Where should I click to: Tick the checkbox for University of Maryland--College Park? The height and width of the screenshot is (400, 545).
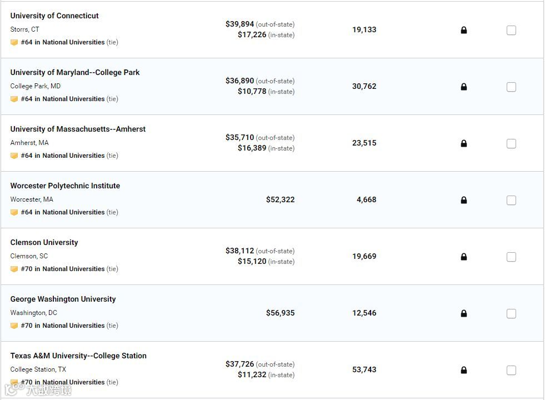tap(511, 87)
